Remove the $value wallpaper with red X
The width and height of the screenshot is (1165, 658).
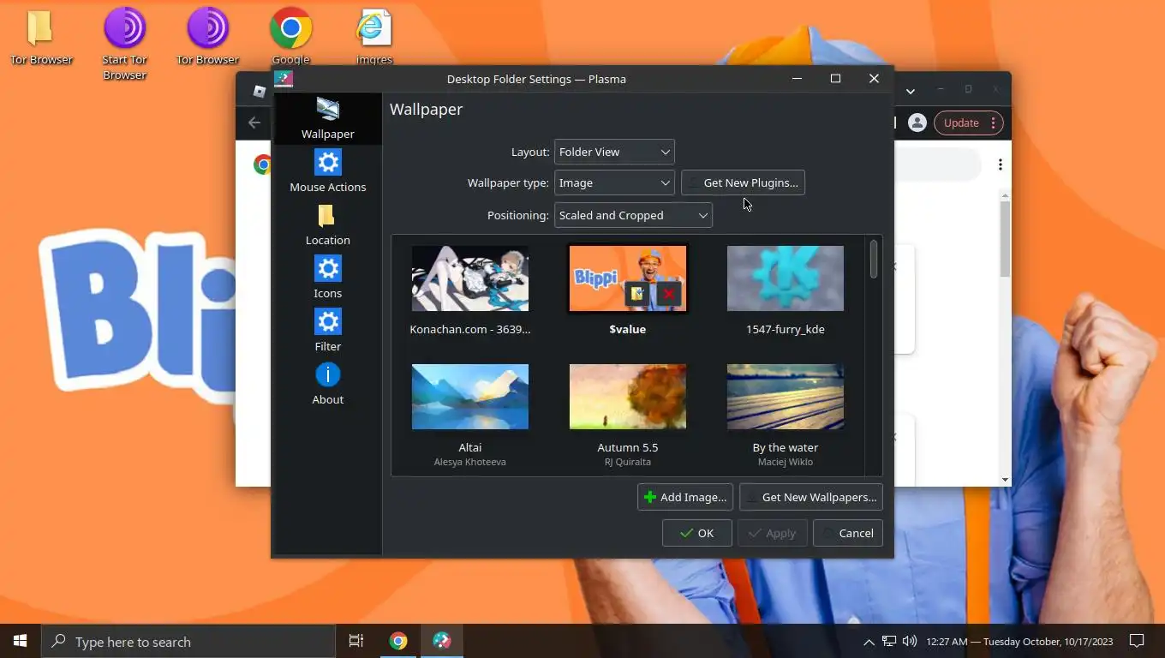click(x=669, y=294)
